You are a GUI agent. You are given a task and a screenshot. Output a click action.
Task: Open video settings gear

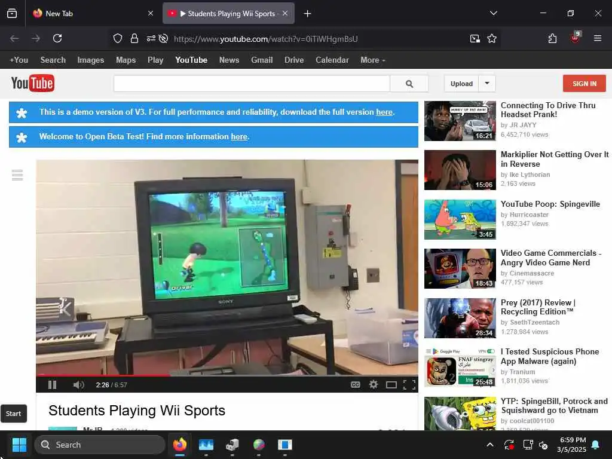pyautogui.click(x=374, y=384)
